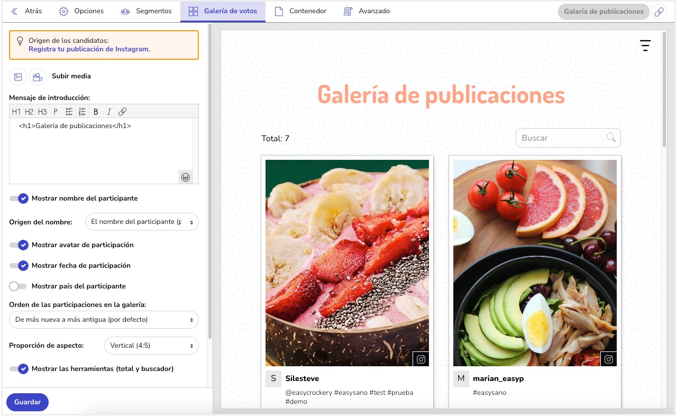Insert a bulleted list in the editor

[x=69, y=112]
